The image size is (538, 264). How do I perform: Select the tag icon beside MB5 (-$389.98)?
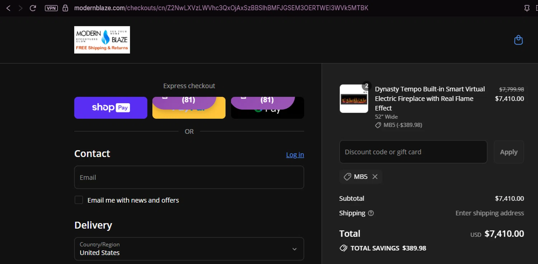(x=378, y=125)
